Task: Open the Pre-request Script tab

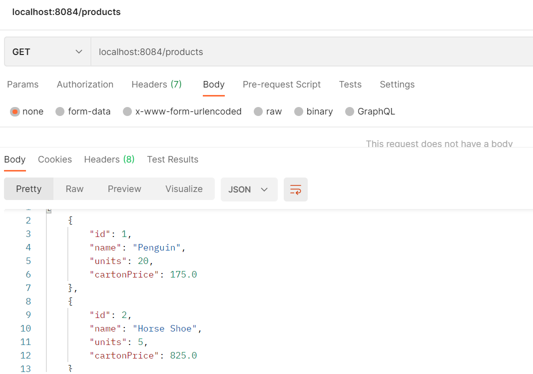Action: click(x=282, y=84)
